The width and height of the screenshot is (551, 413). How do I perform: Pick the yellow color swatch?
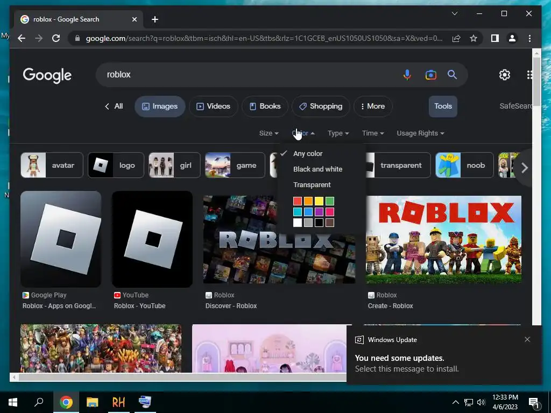(319, 201)
